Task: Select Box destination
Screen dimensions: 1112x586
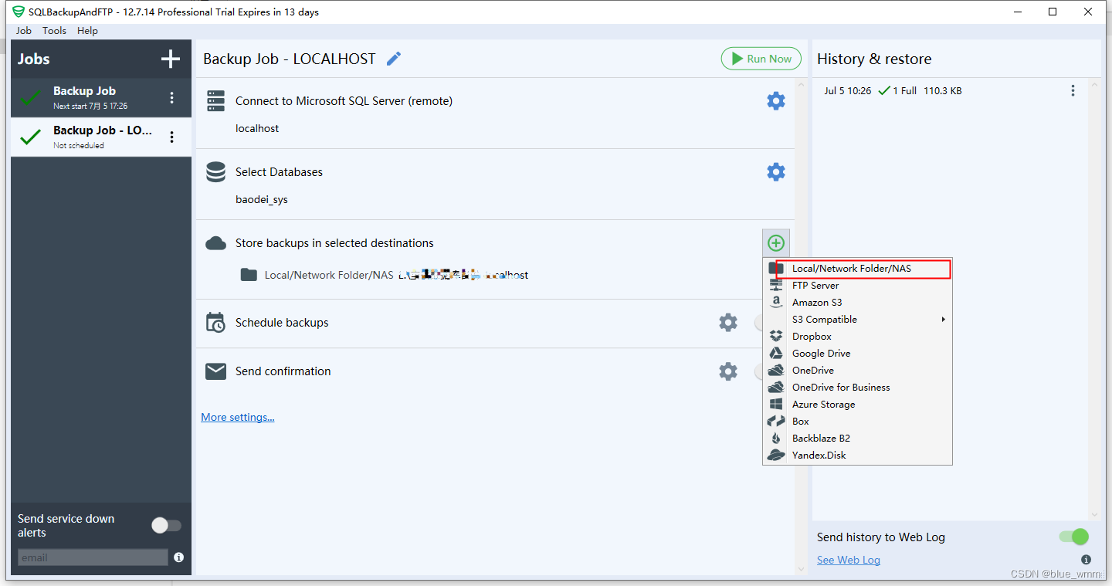Action: coord(857,422)
